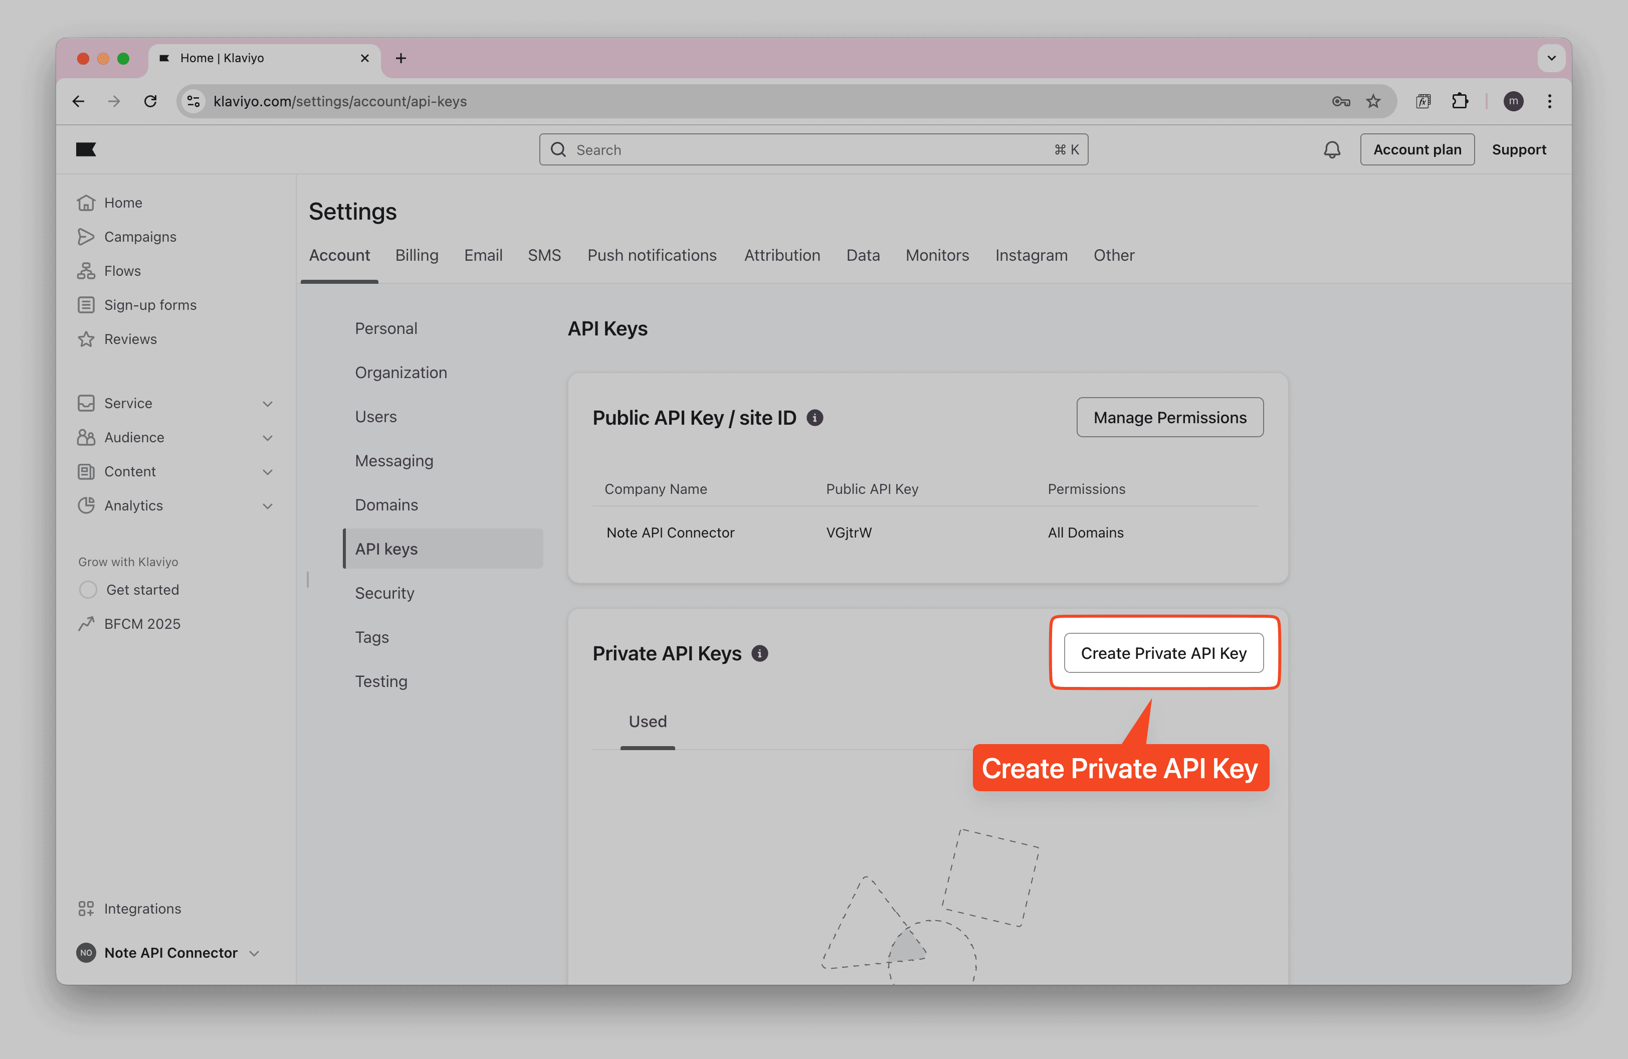Open notifications bell

tap(1331, 149)
